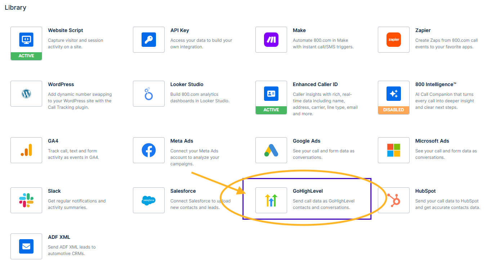Select the Zapier title link
This screenshot has width=496, height=268.
(423, 30)
